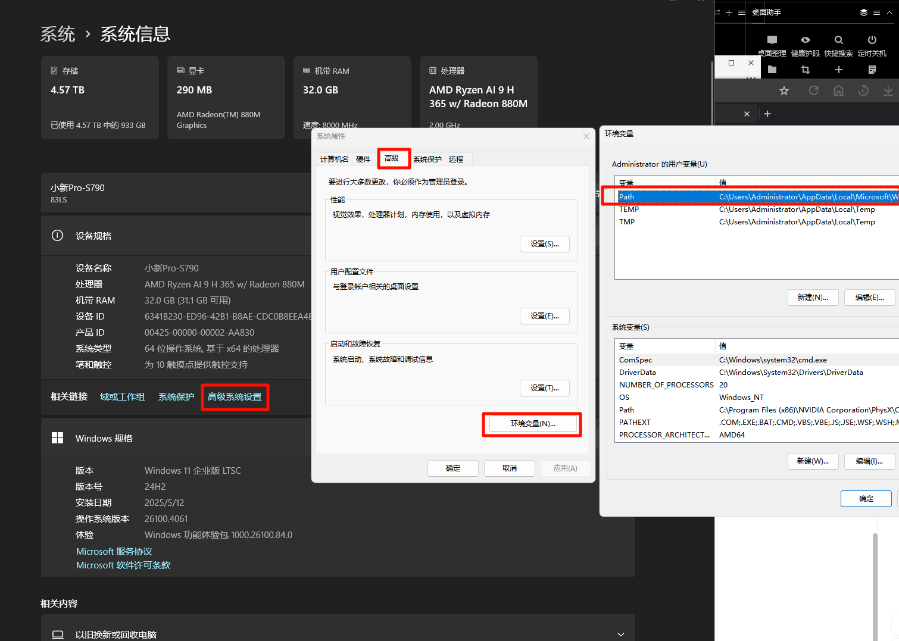Confirm 系统属性 dialog with 确定
This screenshot has height=641, width=899.
[453, 468]
